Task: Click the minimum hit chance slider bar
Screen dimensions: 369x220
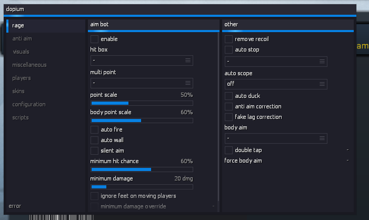Action: click(x=142, y=169)
